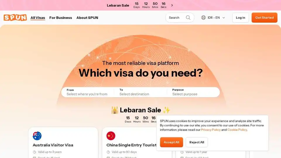Click the Get Started button

264,18
